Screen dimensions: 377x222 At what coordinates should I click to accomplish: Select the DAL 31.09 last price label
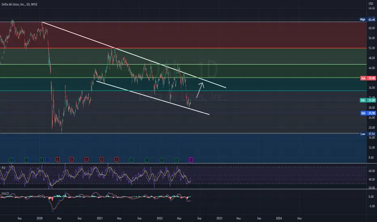[368, 101]
